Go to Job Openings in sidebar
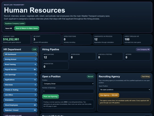This screenshot has width=154, height=116. pyautogui.click(x=20, y=75)
